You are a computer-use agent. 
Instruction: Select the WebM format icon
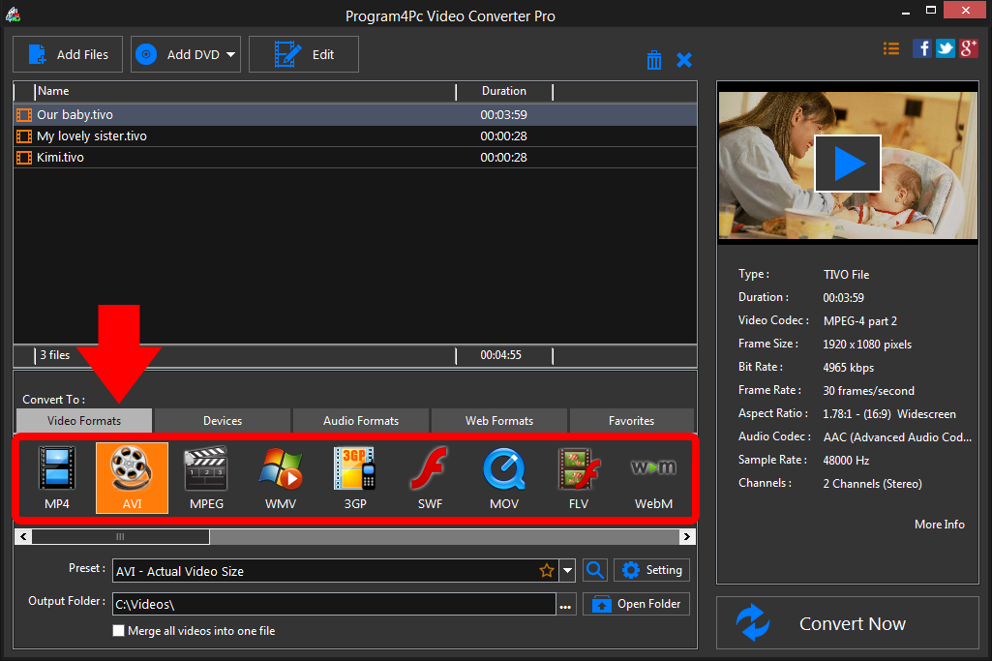click(653, 477)
